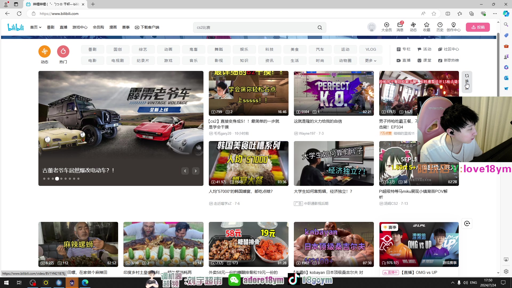Image resolution: width=512 pixels, height=288 pixels.
Task: Open the 会员购 header menu
Action: [x=98, y=27]
